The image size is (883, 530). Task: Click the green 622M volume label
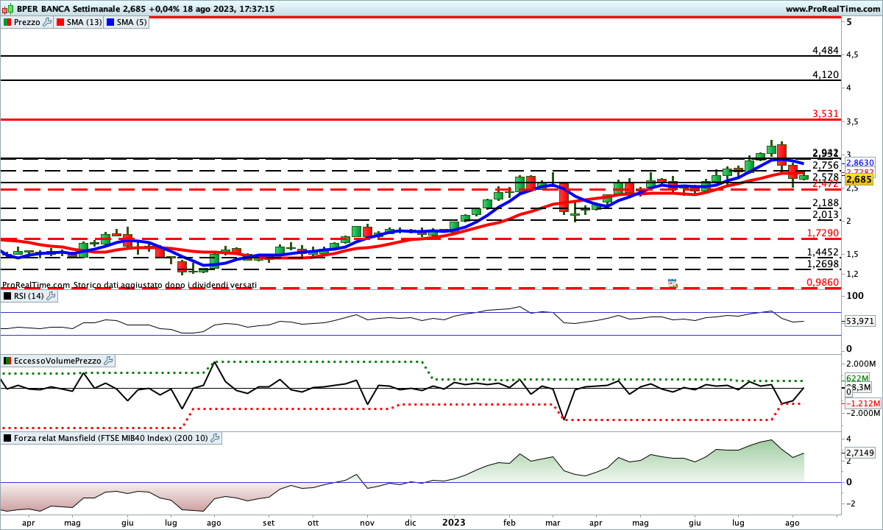pyautogui.click(x=858, y=379)
